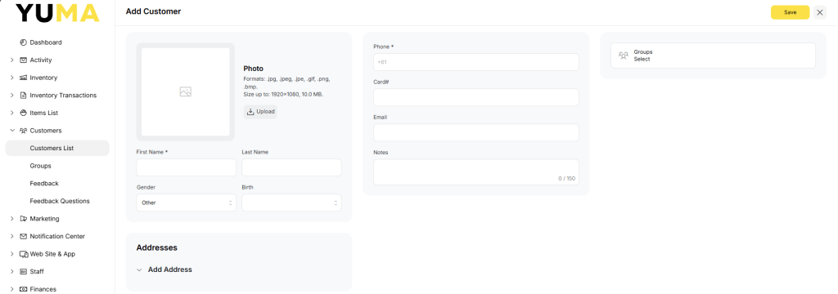The width and height of the screenshot is (838, 294).
Task: Open the Feedback submenu item
Action: (x=44, y=184)
